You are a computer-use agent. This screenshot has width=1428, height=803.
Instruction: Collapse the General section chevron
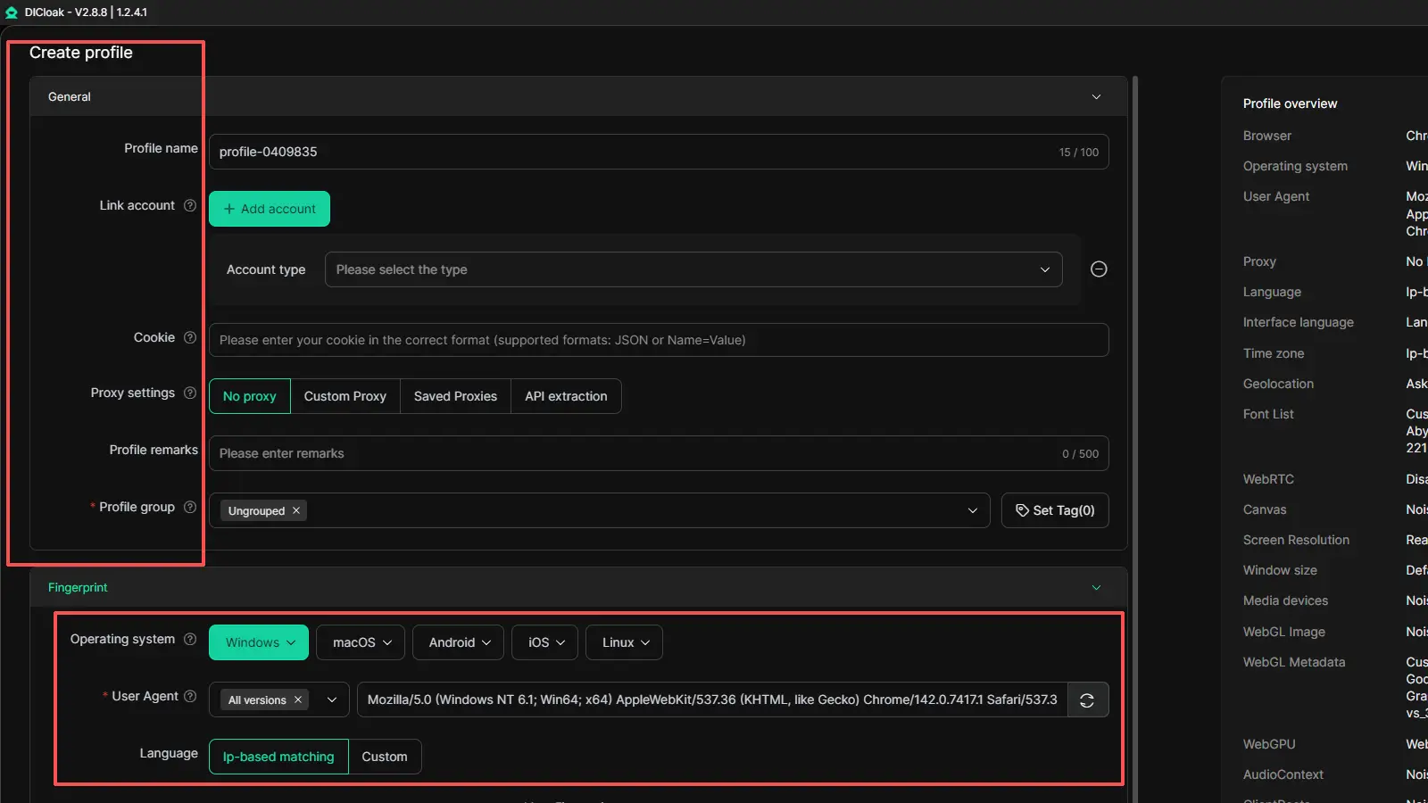[1096, 96]
